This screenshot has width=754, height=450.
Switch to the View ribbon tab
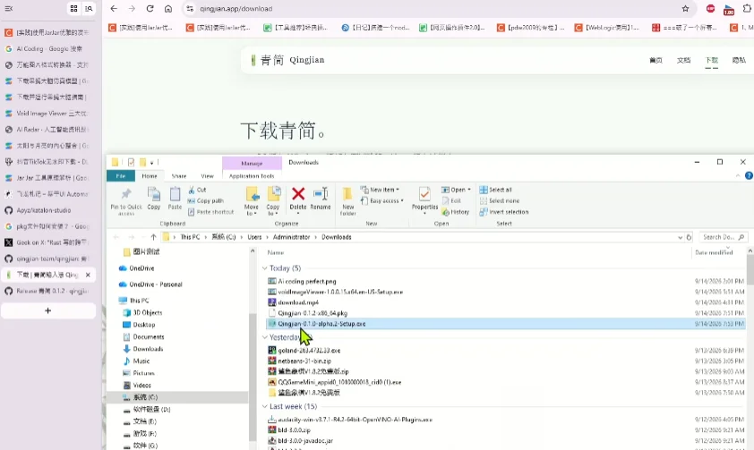click(x=207, y=175)
